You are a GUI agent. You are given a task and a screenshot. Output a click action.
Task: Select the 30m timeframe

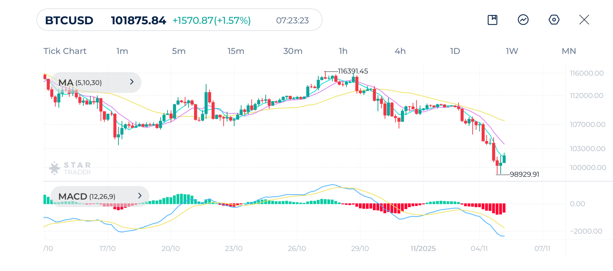(293, 51)
